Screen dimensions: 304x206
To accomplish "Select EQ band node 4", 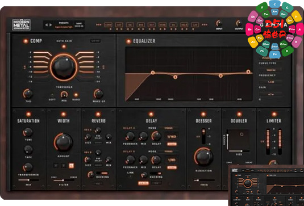I will [248, 72].
